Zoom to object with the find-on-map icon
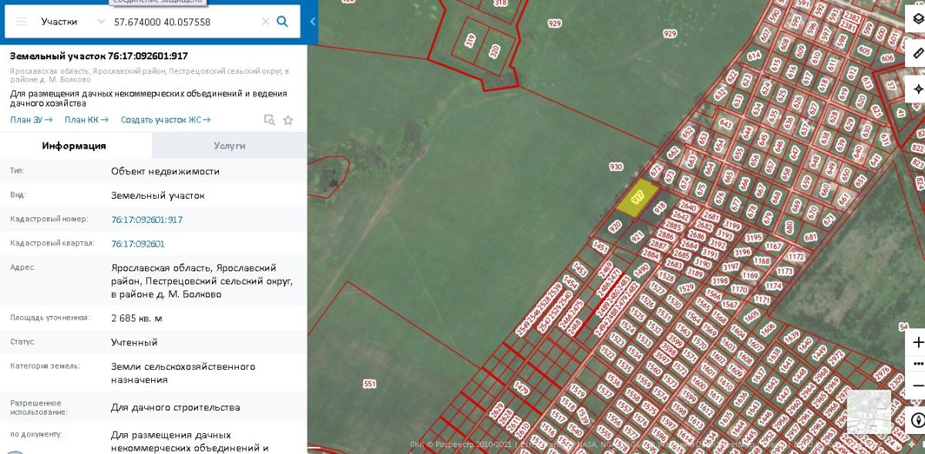This screenshot has height=454, width=925. 269,119
